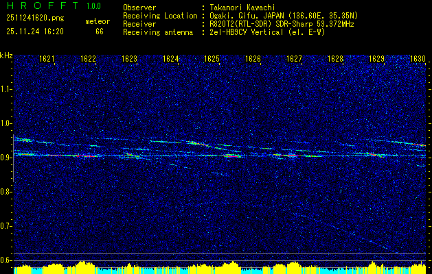Screen dimensions: 432x274
Task: Click the HROFFT title text
Action: (43, 5)
